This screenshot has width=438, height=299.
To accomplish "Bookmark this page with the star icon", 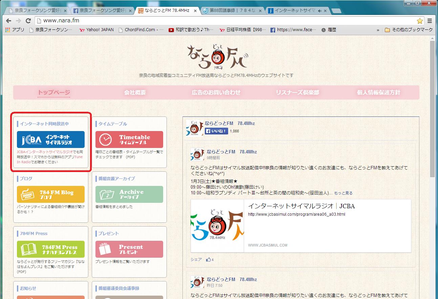I will point(420,21).
